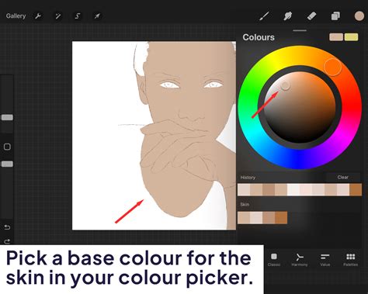Select the Brush tool

coord(264,16)
